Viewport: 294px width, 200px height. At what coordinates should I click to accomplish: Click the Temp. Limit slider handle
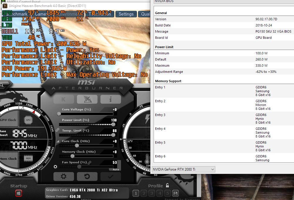point(113,135)
